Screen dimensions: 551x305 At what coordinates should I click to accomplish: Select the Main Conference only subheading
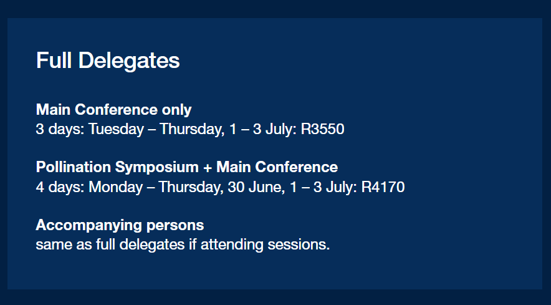point(113,109)
